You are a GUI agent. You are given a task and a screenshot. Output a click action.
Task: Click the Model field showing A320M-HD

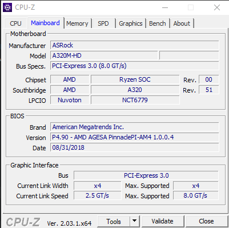click(x=104, y=55)
